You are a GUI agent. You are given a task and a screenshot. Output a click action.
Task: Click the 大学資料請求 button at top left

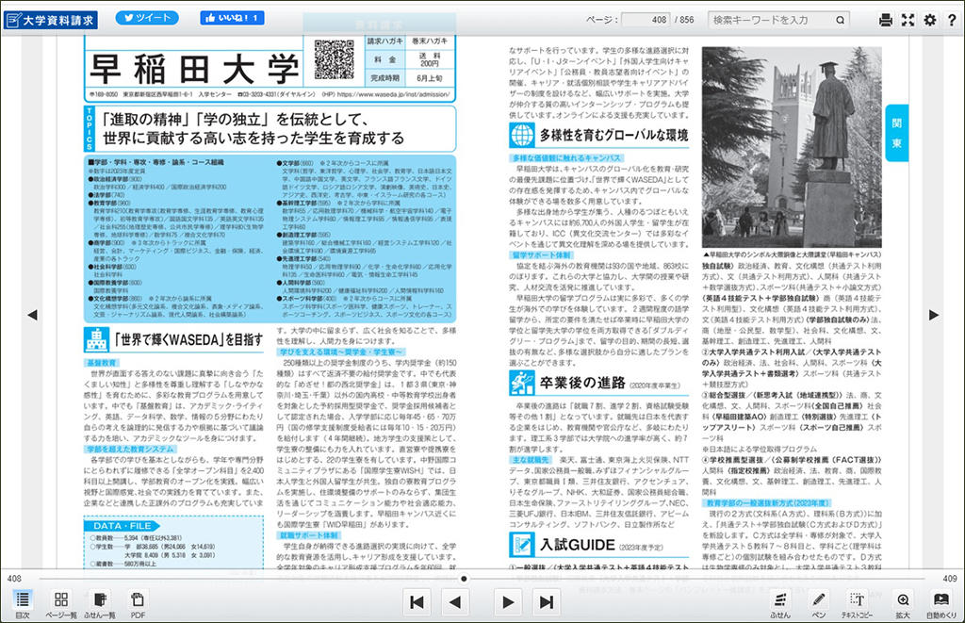click(x=50, y=19)
